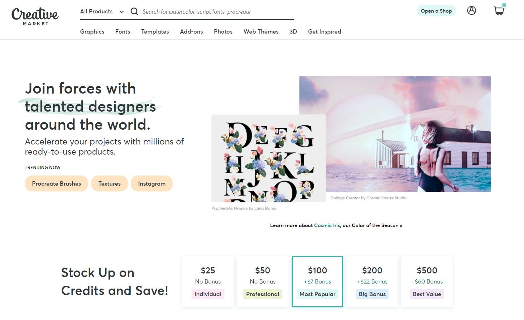Open the shopping cart icon
Screen dimensions: 524x320
[x=499, y=11]
